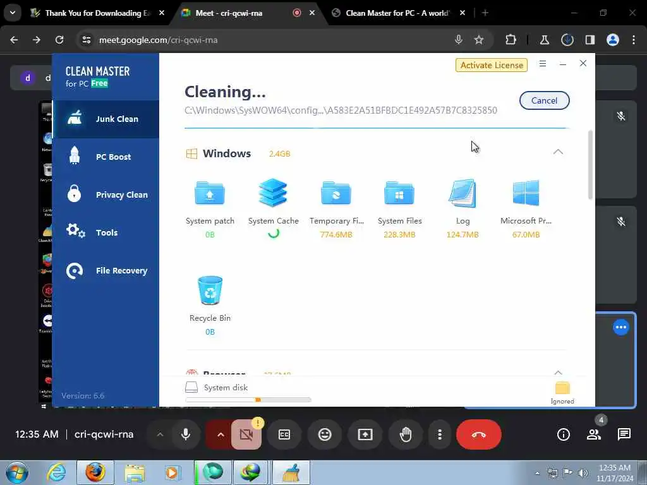Image resolution: width=647 pixels, height=485 pixels.
Task: Open the Chrome three-dot menu
Action: (x=634, y=40)
